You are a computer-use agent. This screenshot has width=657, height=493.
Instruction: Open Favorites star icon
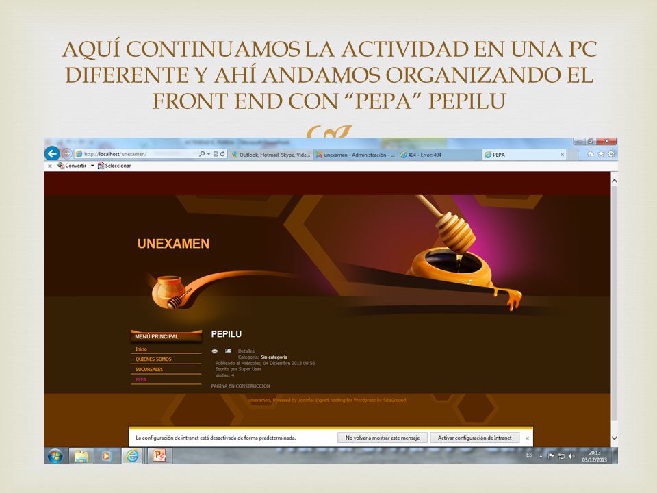(600, 154)
